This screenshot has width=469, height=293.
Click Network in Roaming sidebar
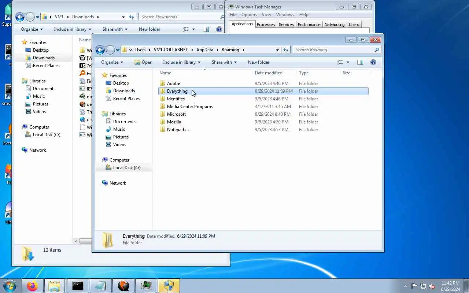click(x=118, y=183)
